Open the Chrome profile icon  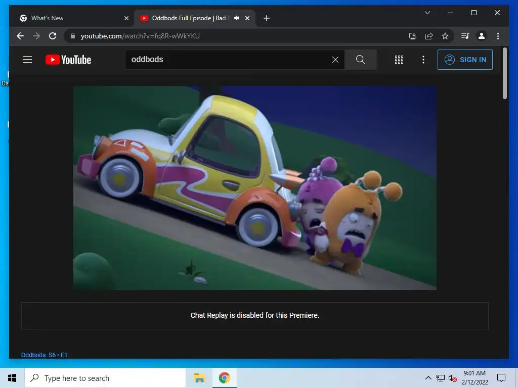click(x=482, y=36)
